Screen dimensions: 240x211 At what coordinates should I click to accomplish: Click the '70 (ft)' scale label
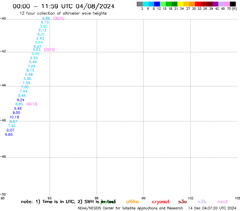(232, 9)
